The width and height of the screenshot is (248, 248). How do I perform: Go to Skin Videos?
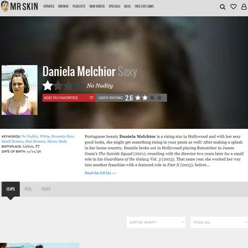[97, 6]
